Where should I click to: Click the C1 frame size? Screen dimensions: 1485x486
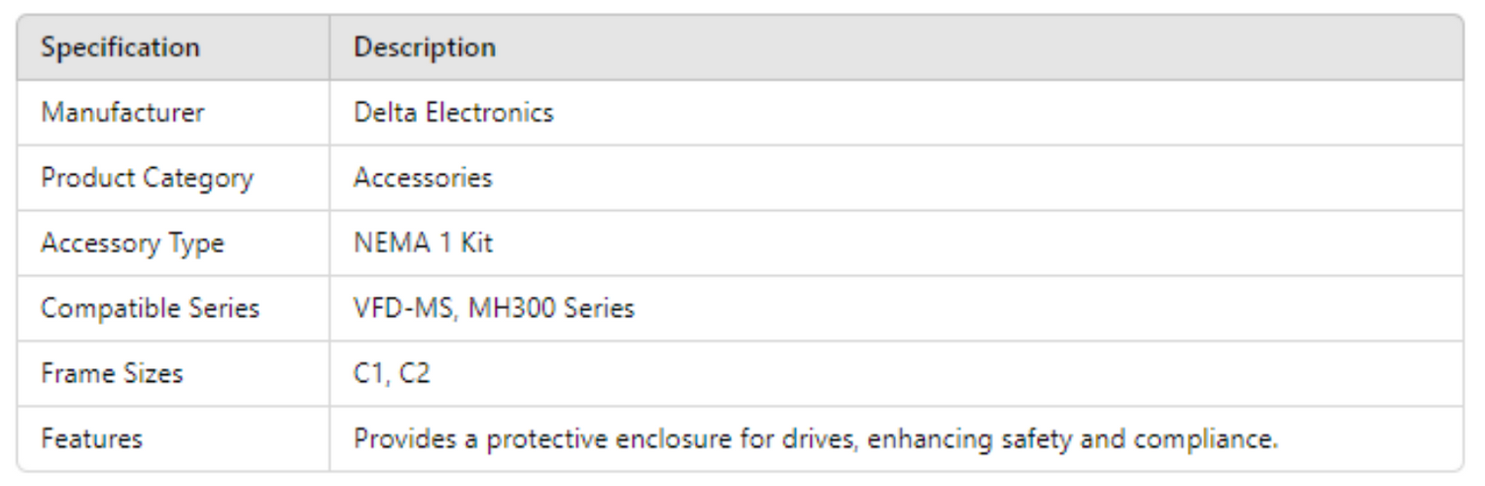point(369,374)
